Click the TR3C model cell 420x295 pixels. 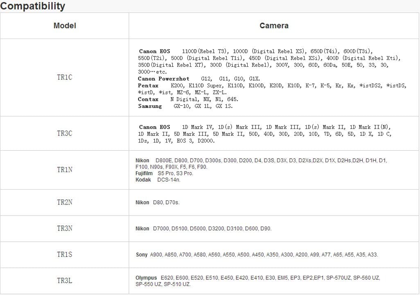point(65,133)
